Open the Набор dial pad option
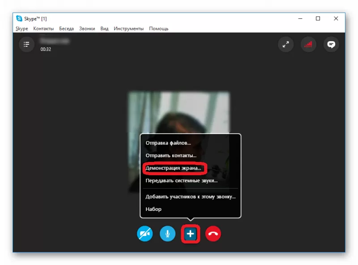 [x=153, y=209]
